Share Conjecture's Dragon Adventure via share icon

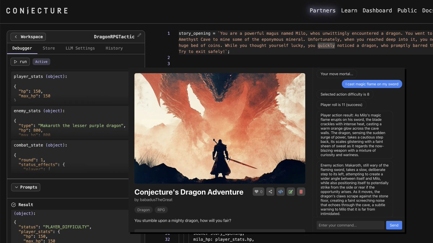tap(270, 192)
